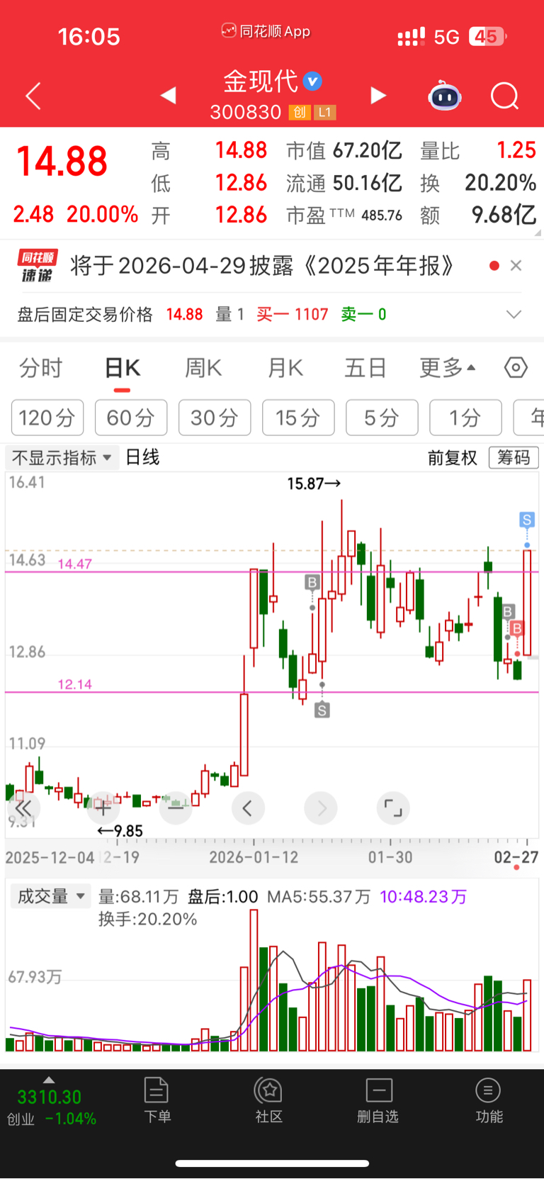Viewport: 544px width, 1179px height.
Task: Move chart right with chevron control
Action: pos(321,808)
